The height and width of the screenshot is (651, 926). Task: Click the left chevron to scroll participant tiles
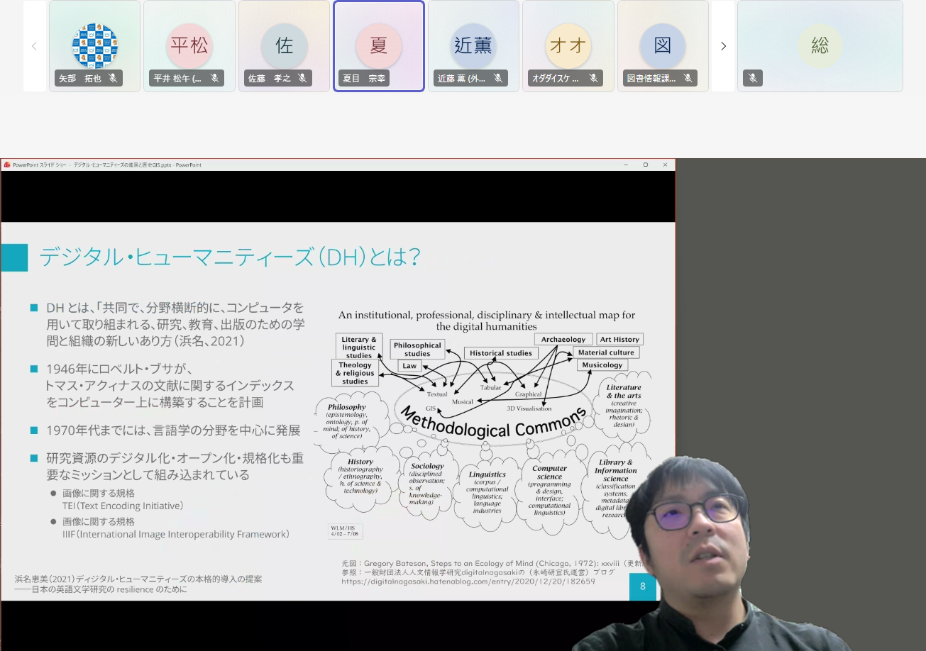pos(33,45)
